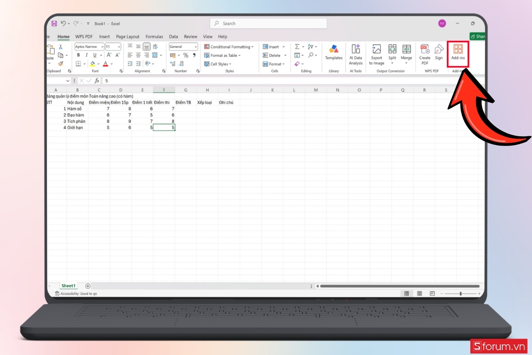Screen dimensions: 532x355
Task: Toggle Top Align
Action: coord(130,47)
